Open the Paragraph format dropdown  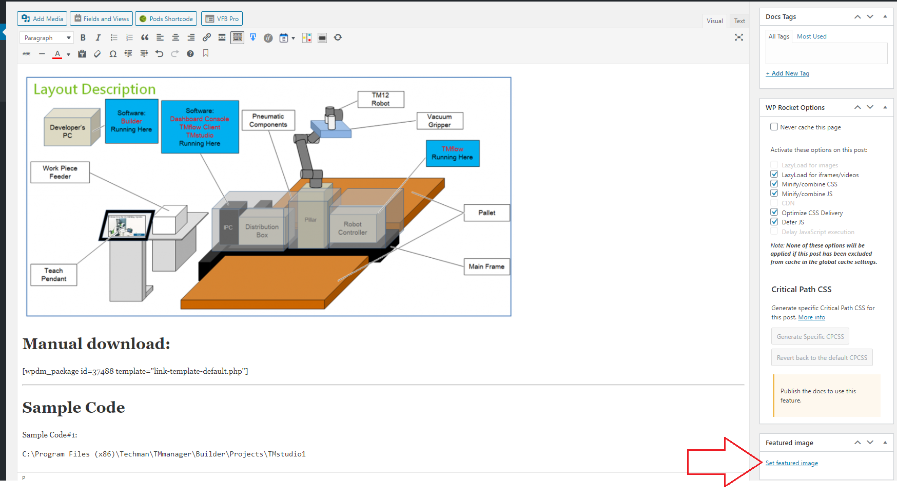47,37
